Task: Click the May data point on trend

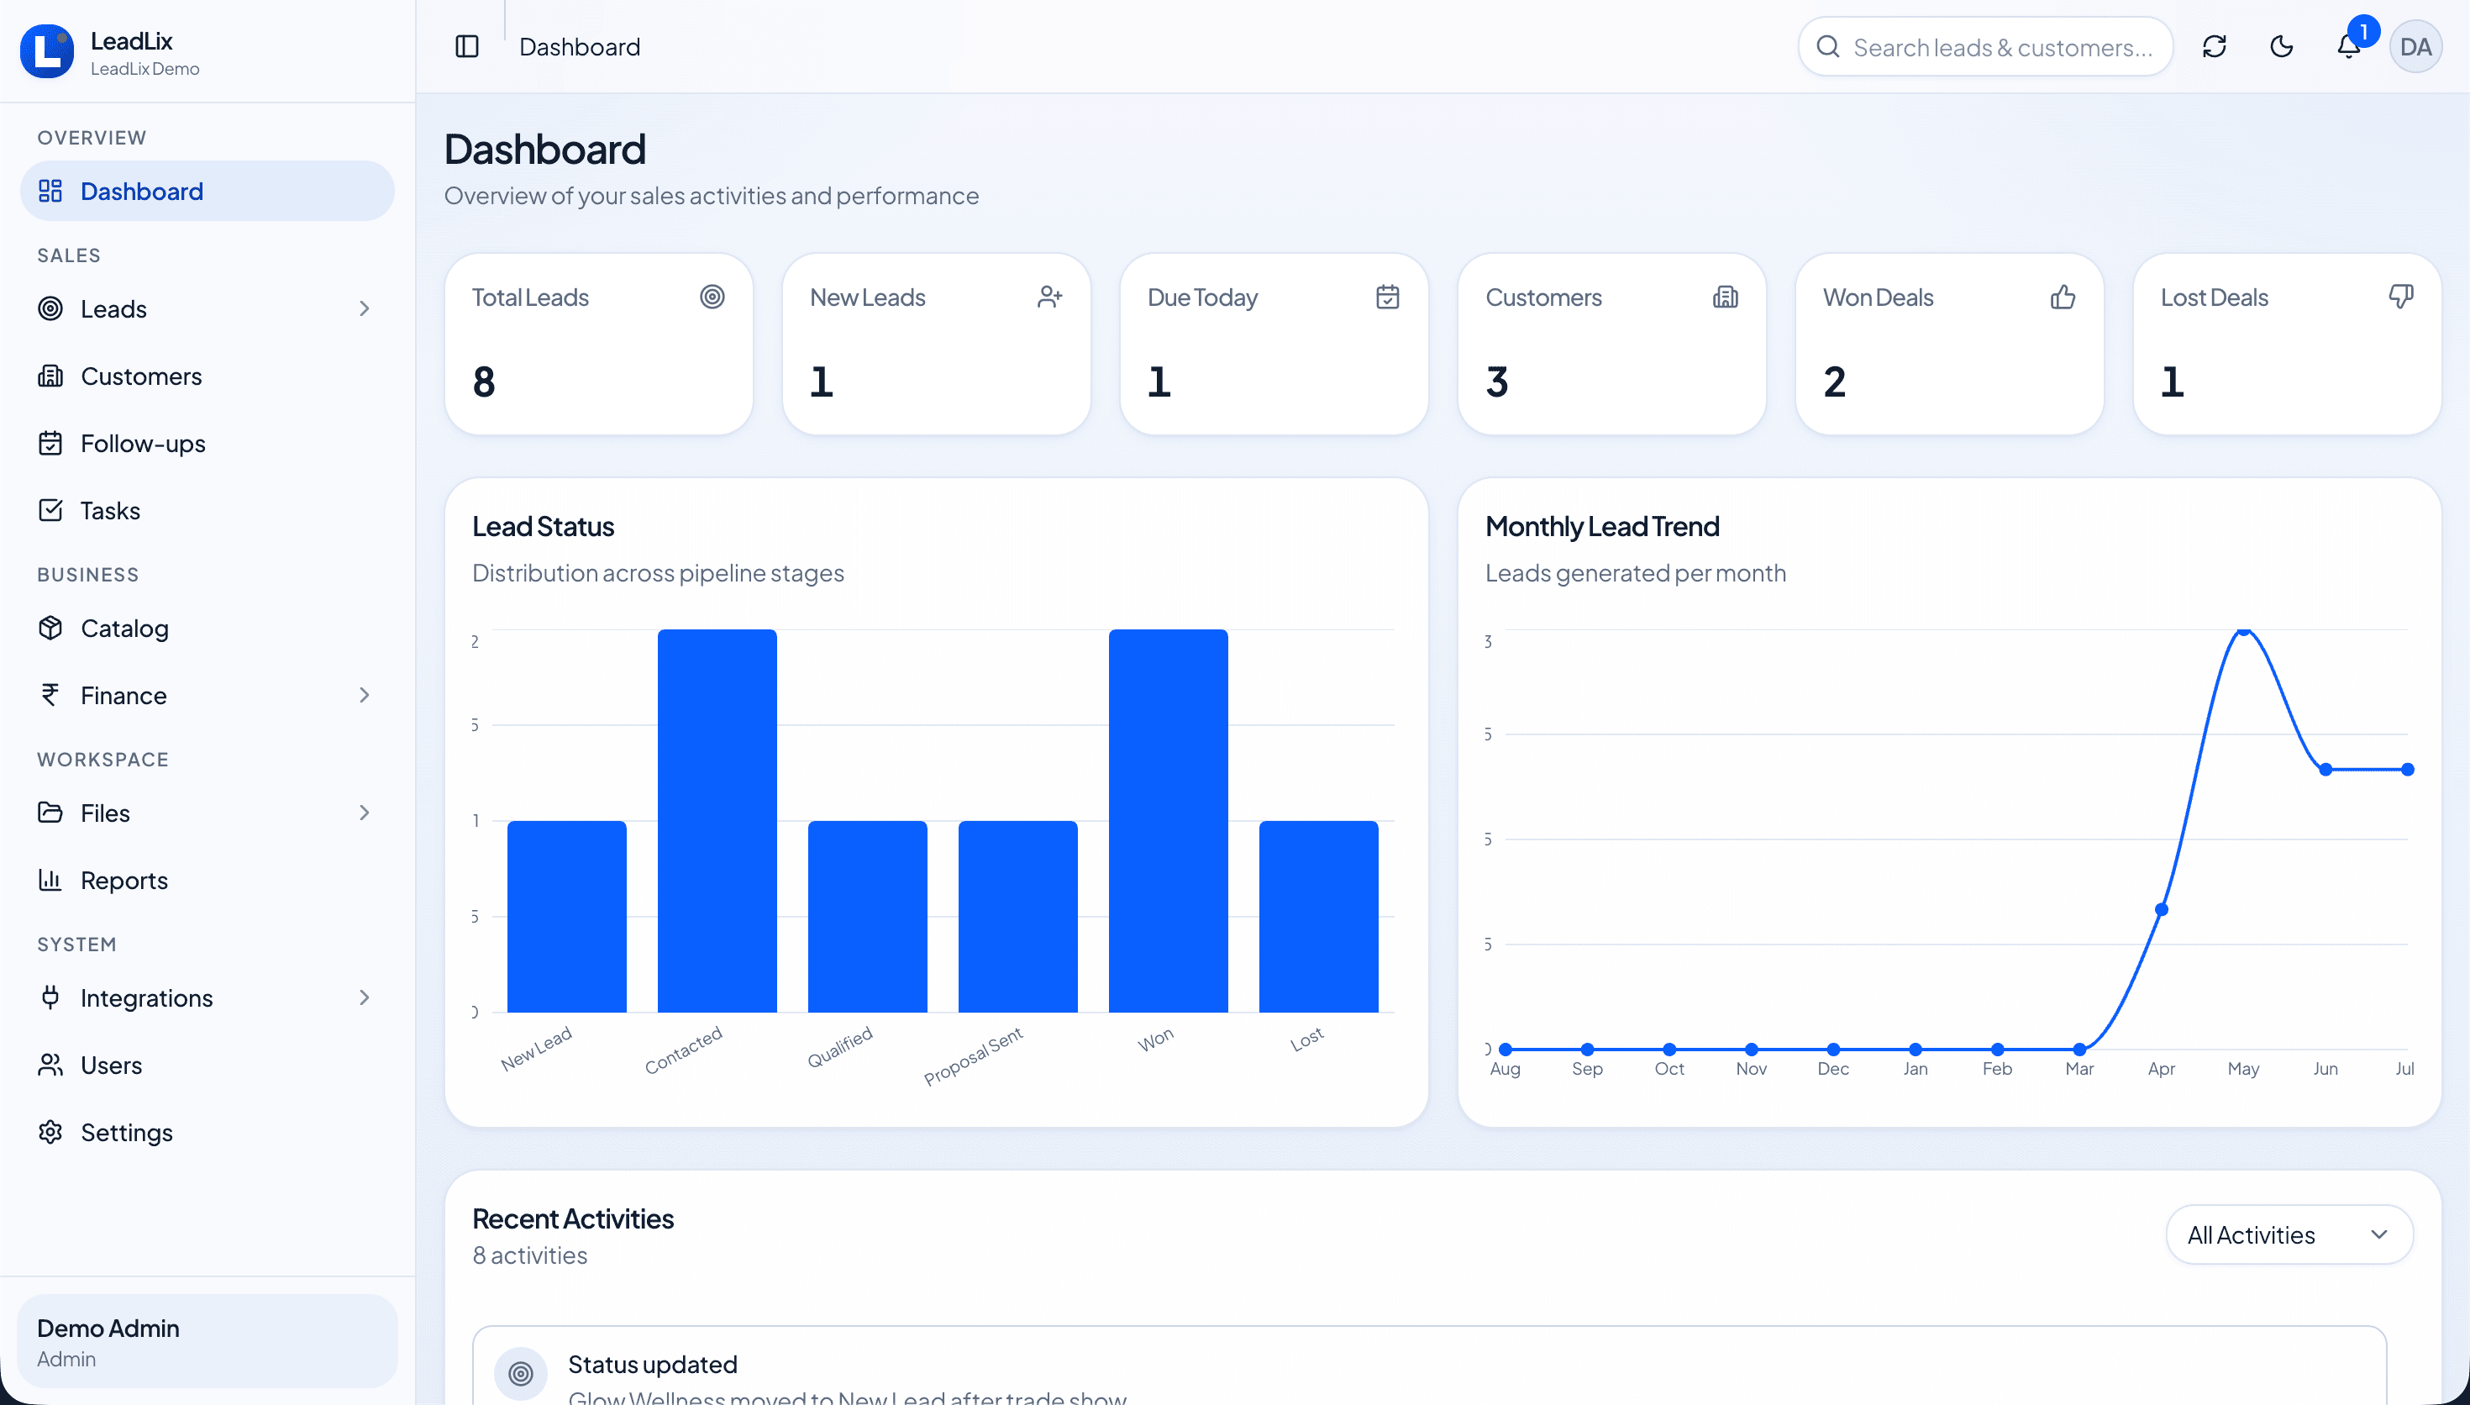Action: tap(2243, 630)
